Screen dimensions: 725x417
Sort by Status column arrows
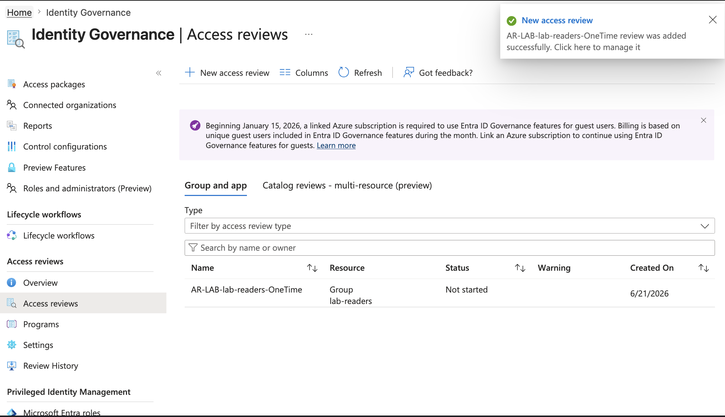point(520,268)
